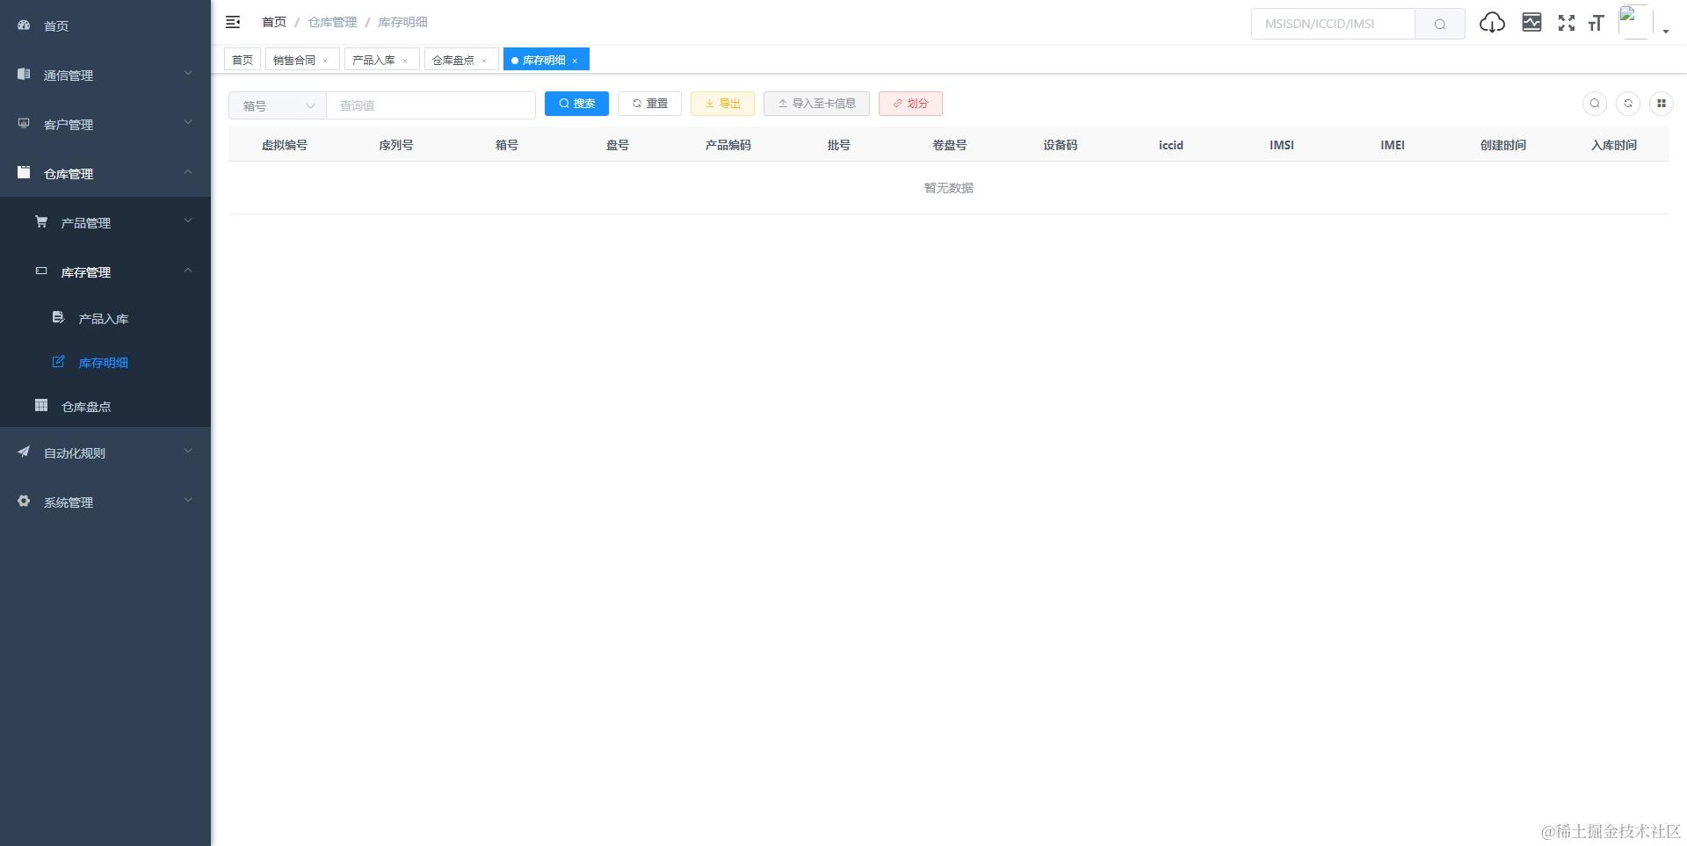Open the font size icon

click(1596, 23)
